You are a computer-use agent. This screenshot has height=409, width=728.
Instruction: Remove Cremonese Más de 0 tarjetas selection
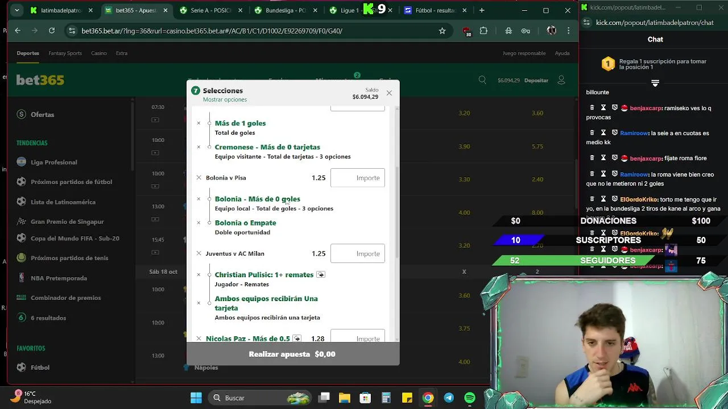click(x=198, y=147)
